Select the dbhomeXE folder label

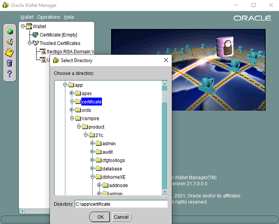click(114, 177)
